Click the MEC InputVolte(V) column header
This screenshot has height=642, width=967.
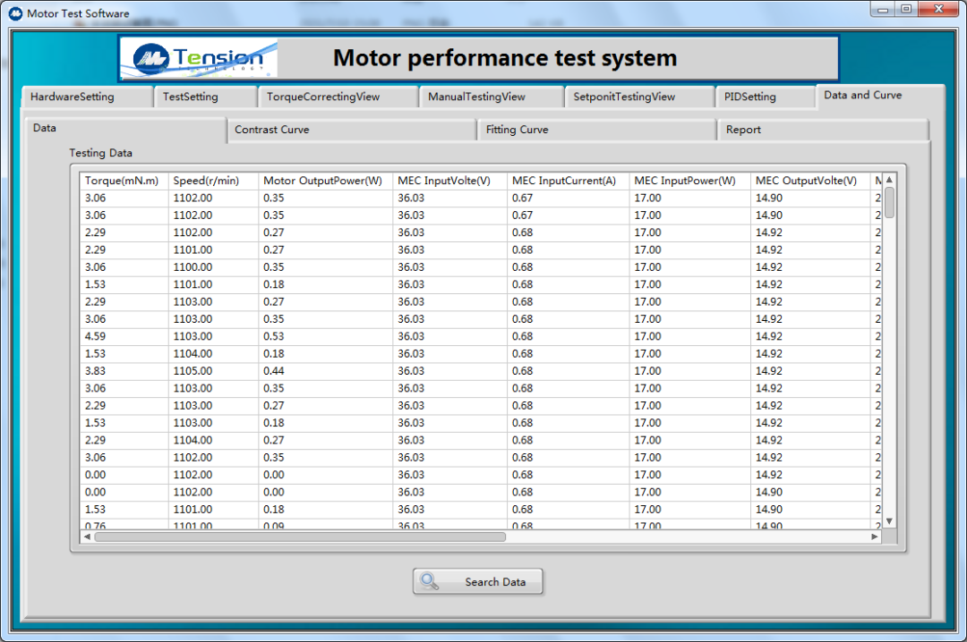tap(449, 181)
